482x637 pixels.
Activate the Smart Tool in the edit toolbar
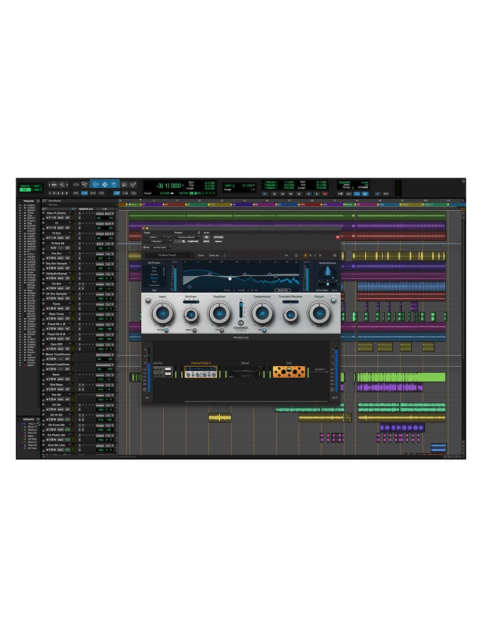[105, 180]
